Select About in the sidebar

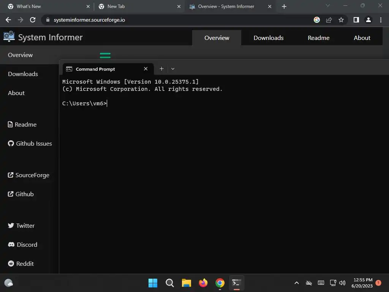coord(29,93)
